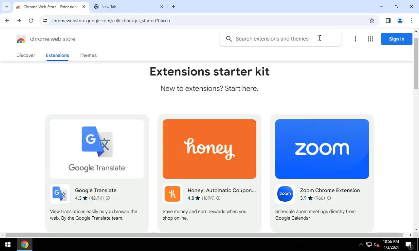Close the Chrome Web Store tab
Image resolution: width=419 pixels, height=251 pixels.
pos(84,7)
